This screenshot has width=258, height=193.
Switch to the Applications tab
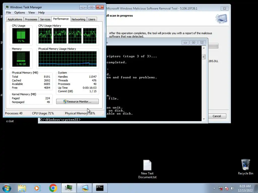point(15,19)
